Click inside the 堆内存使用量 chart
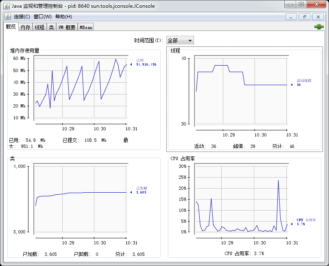 coord(81,88)
